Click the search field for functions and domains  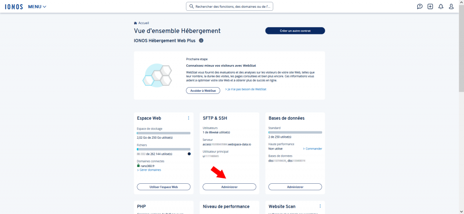pos(230,6)
